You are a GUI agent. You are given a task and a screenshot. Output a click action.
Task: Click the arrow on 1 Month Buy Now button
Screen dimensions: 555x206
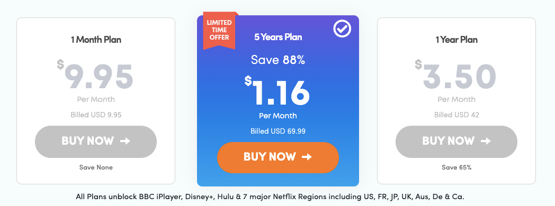point(125,141)
